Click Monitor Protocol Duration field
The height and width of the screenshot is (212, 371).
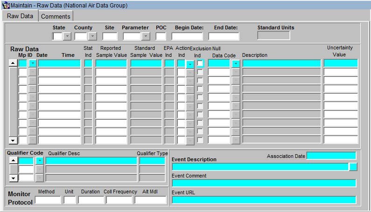[91, 200]
